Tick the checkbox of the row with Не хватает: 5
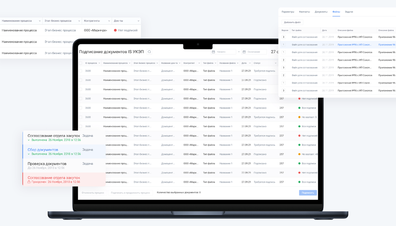396x226 pixels. [80, 117]
